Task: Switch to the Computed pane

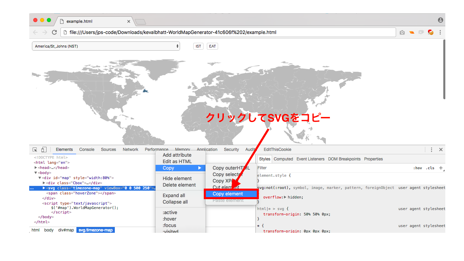Action: tap(283, 159)
